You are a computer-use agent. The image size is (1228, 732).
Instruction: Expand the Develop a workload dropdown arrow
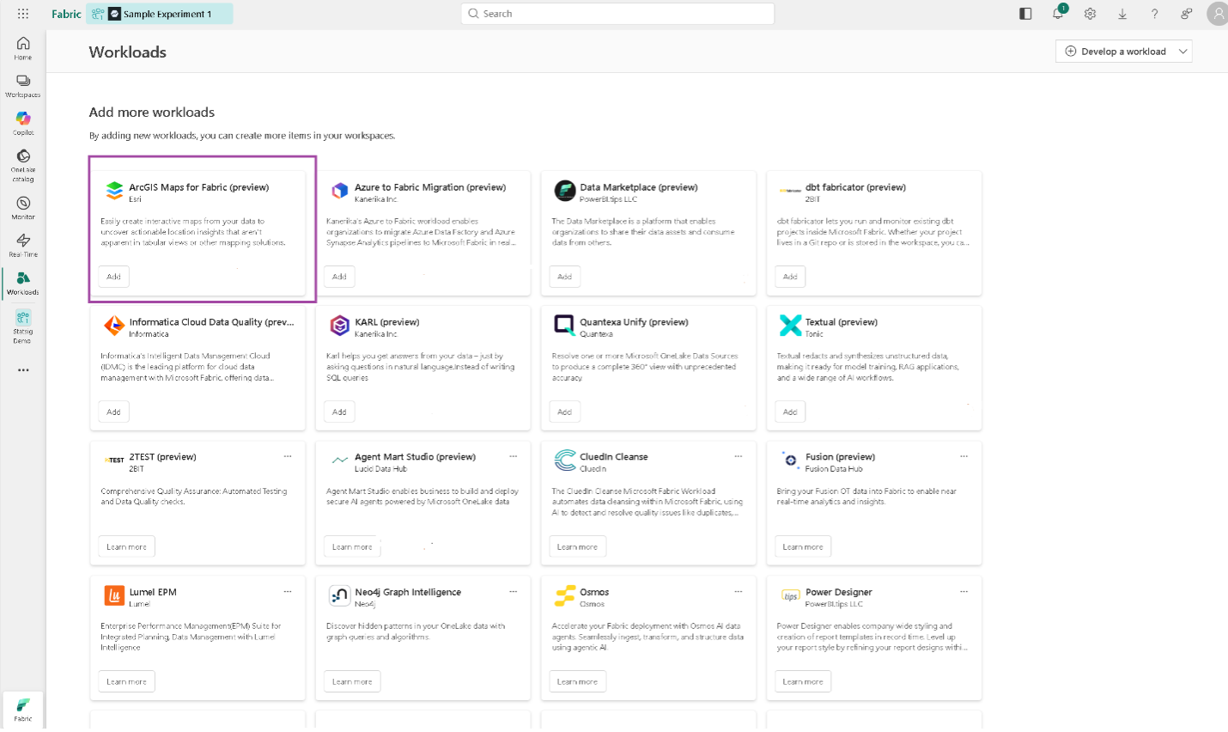click(x=1182, y=52)
